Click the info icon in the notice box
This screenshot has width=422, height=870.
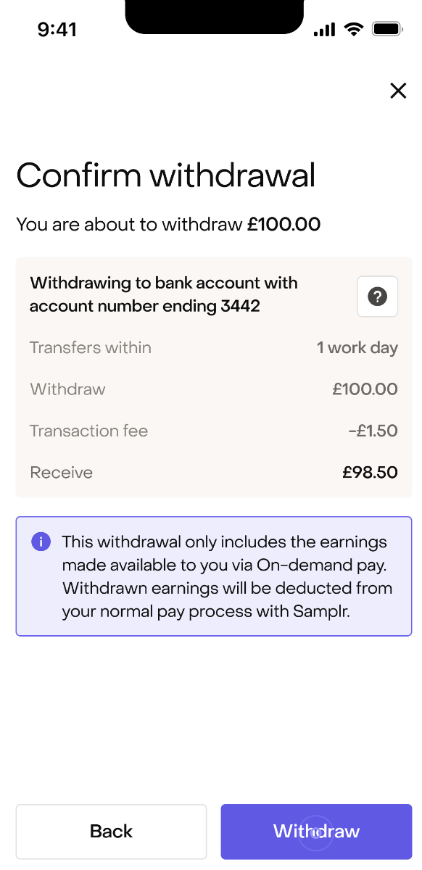41,542
